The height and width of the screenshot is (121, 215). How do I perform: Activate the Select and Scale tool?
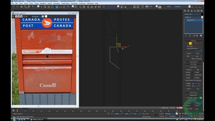tap(64, 7)
